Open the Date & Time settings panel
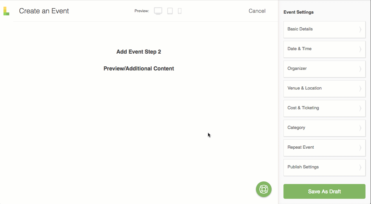The height and width of the screenshot is (204, 371). click(x=324, y=49)
